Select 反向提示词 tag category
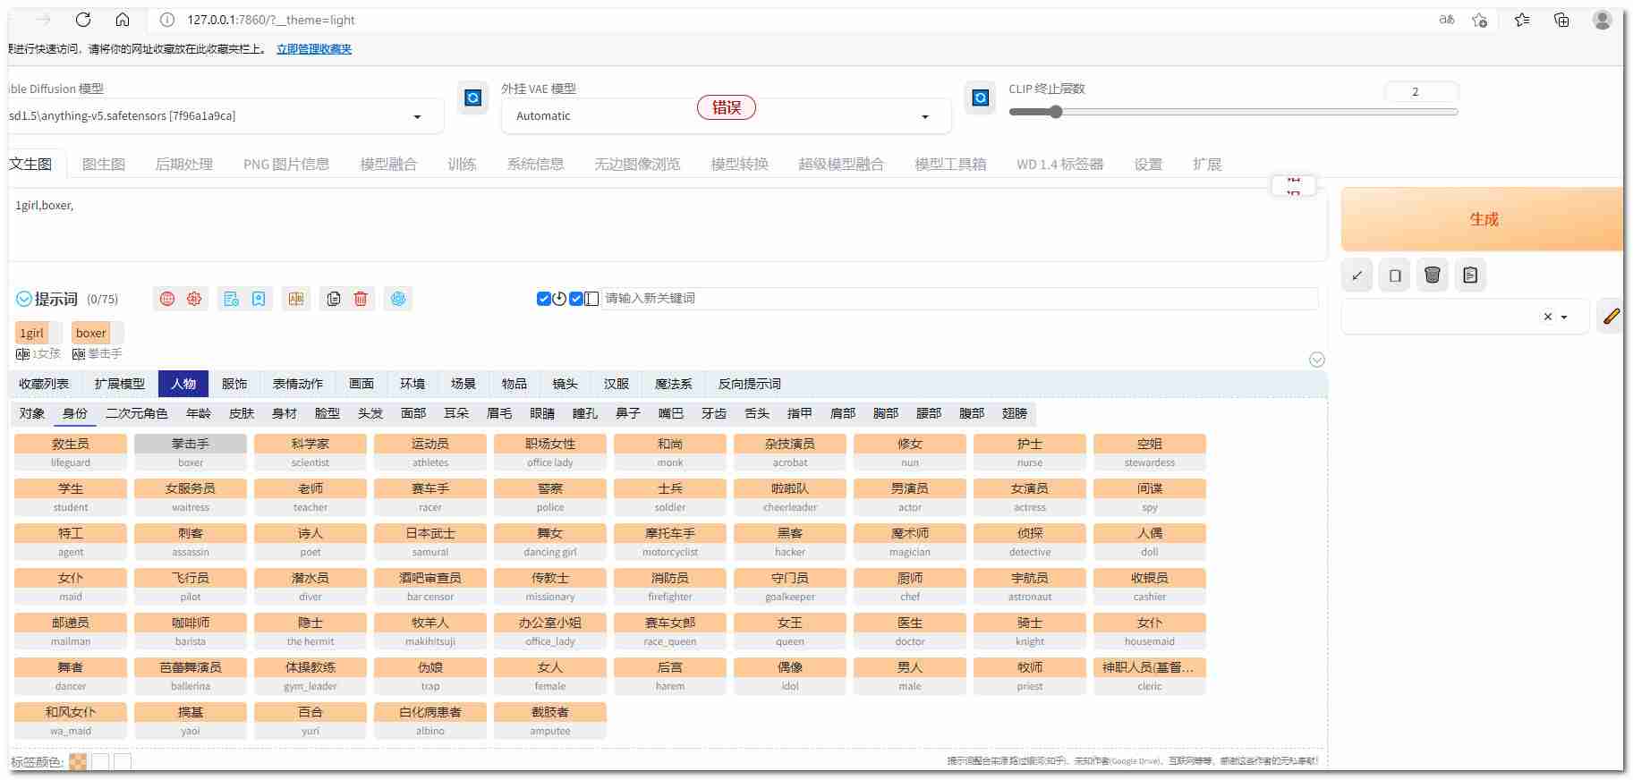Image resolution: width=1633 pixels, height=780 pixels. pos(750,384)
